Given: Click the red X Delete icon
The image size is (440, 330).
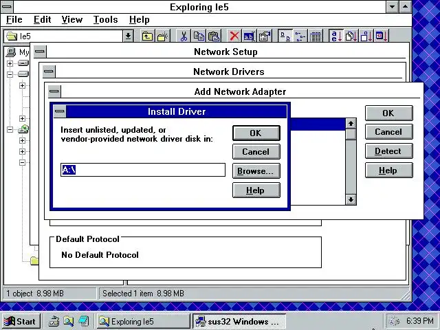Looking at the screenshot, I should pos(234,36).
